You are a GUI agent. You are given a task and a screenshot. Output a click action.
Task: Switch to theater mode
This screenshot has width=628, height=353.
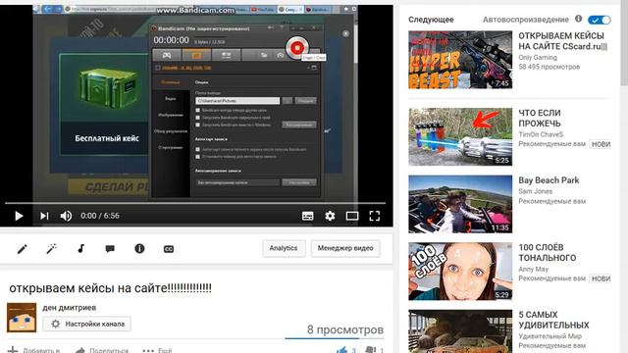point(352,216)
